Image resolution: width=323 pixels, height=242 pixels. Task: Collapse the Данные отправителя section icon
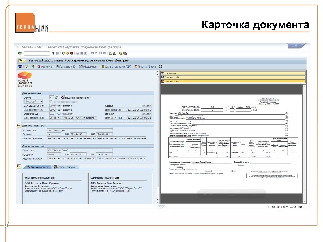point(19,126)
